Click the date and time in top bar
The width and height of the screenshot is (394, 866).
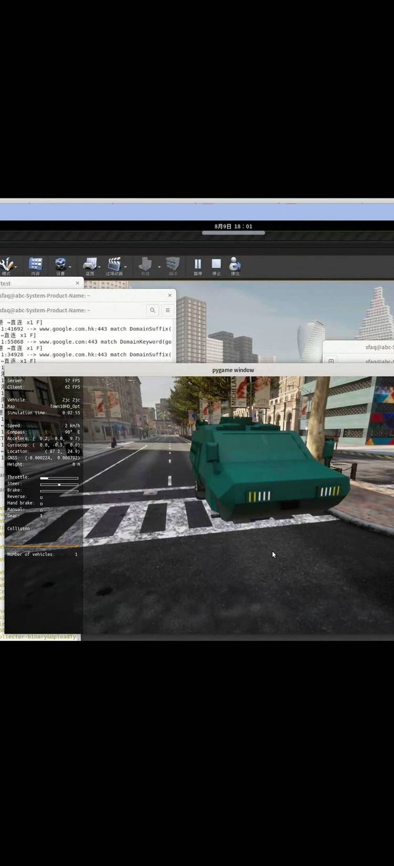pos(233,226)
